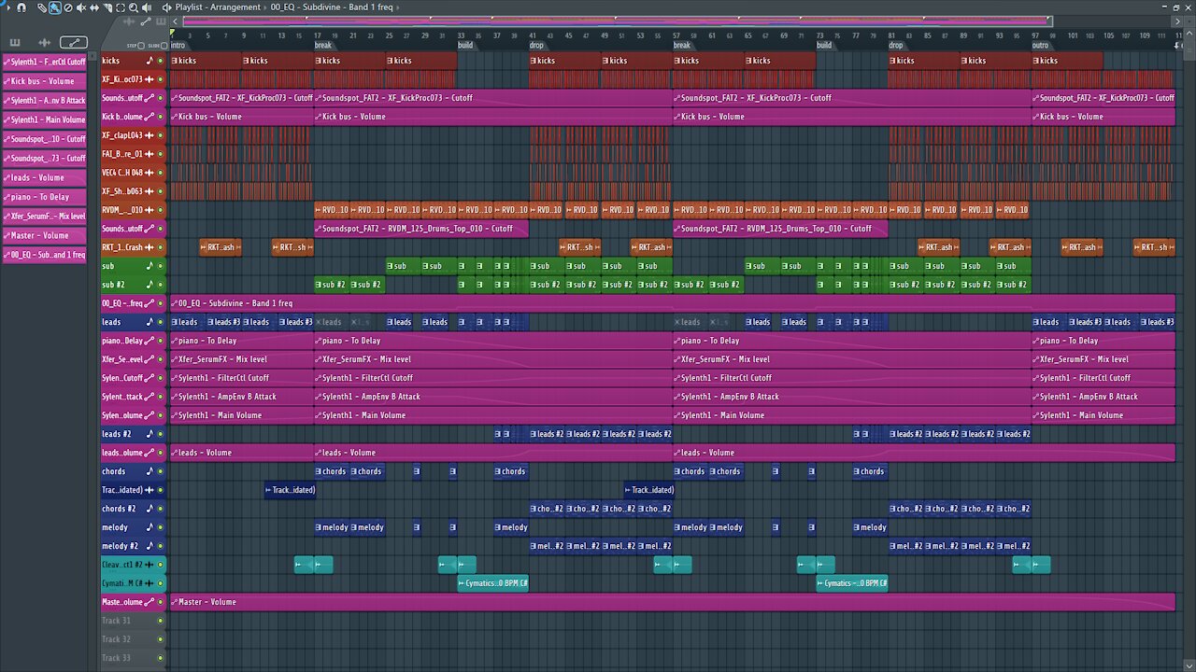Open clip menu of Master - Volume clip
Viewport: 1196px width, 672px height.
pos(175,602)
